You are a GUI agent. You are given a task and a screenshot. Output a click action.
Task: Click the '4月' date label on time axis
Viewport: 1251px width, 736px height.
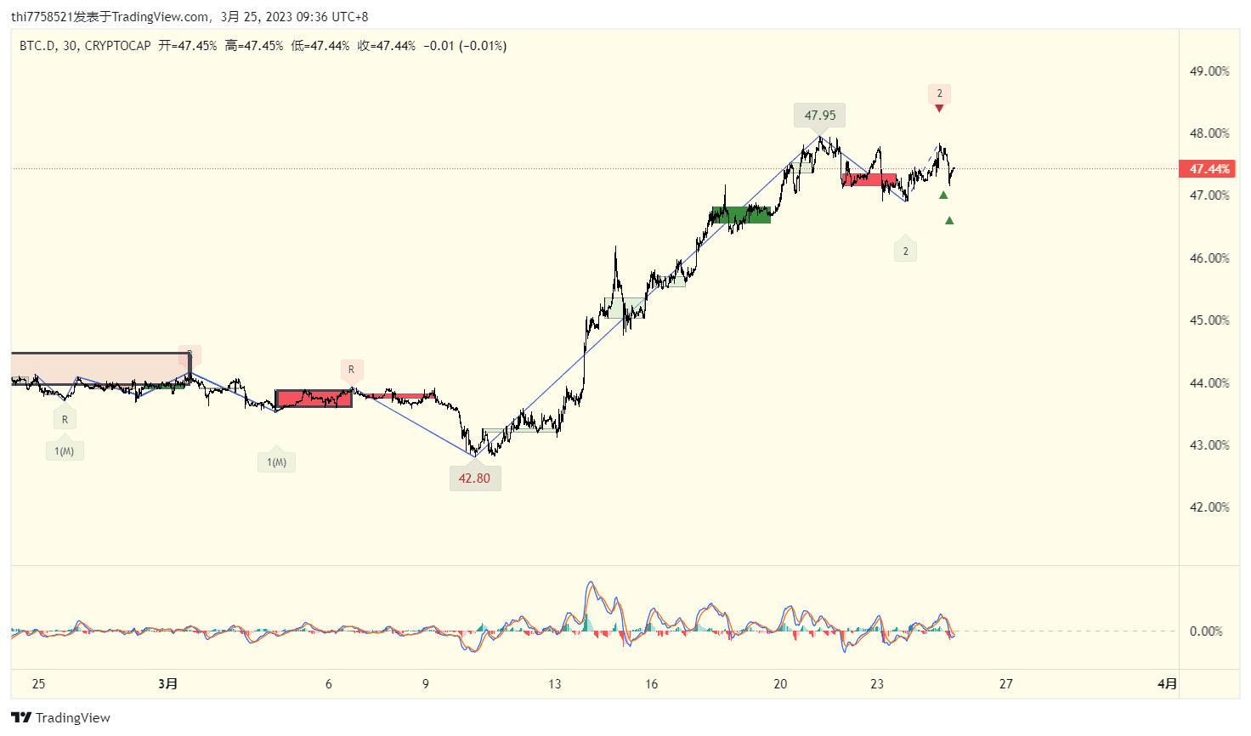point(1168,684)
